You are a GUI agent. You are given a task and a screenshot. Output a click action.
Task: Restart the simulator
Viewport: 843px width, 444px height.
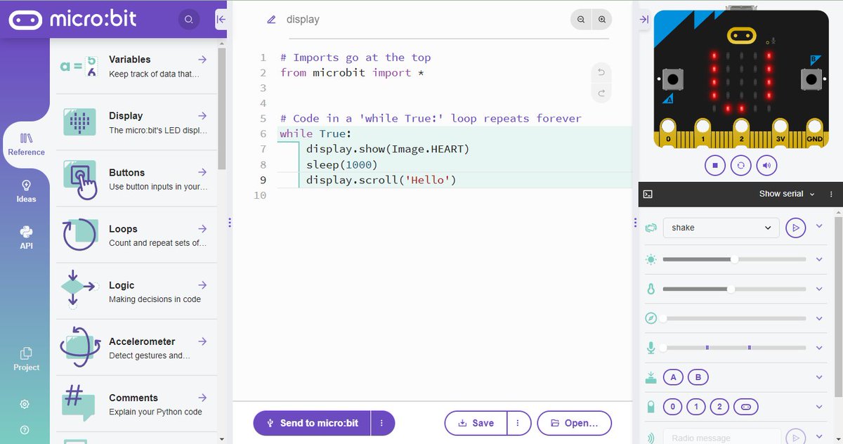740,166
